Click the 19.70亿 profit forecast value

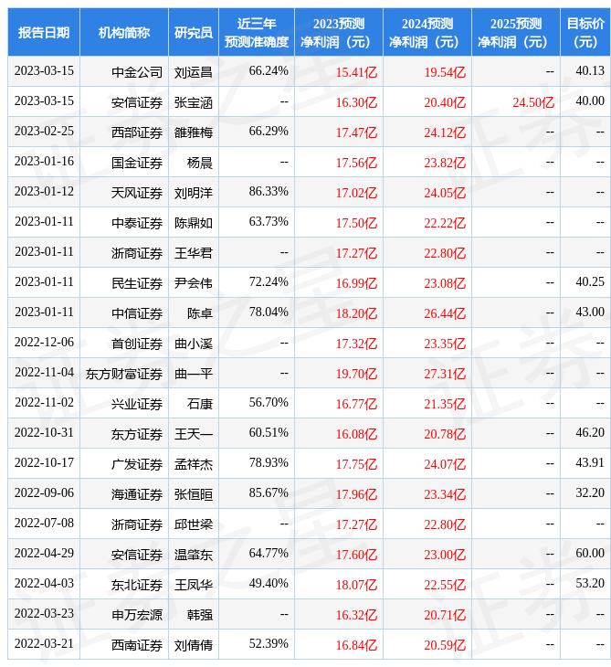pyautogui.click(x=356, y=374)
